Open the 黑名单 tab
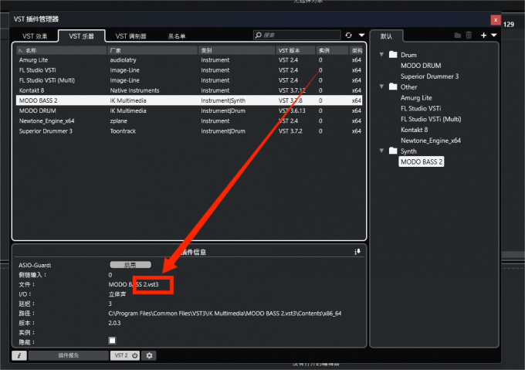This screenshot has height=370, width=525. click(x=177, y=36)
